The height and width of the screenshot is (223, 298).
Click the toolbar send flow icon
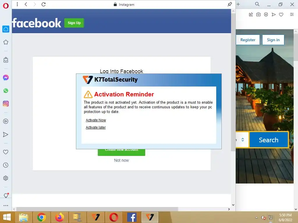274,15
